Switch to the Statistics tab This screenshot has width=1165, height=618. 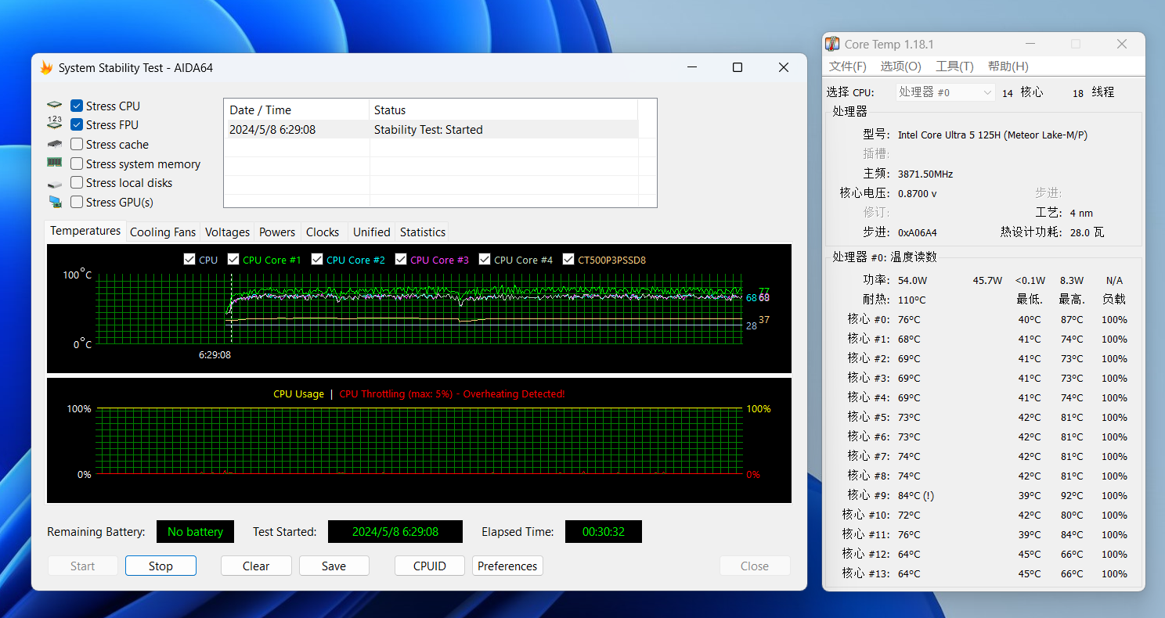click(x=422, y=232)
